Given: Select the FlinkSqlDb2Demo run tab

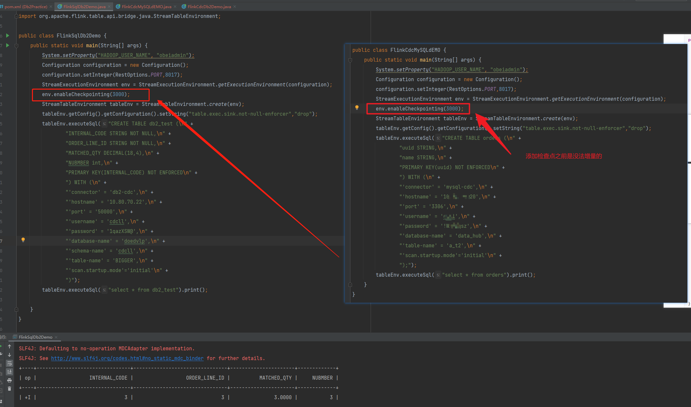Looking at the screenshot, I should click(x=35, y=337).
